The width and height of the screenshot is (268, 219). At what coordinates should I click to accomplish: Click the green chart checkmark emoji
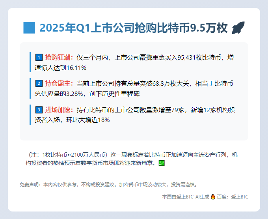162,163
